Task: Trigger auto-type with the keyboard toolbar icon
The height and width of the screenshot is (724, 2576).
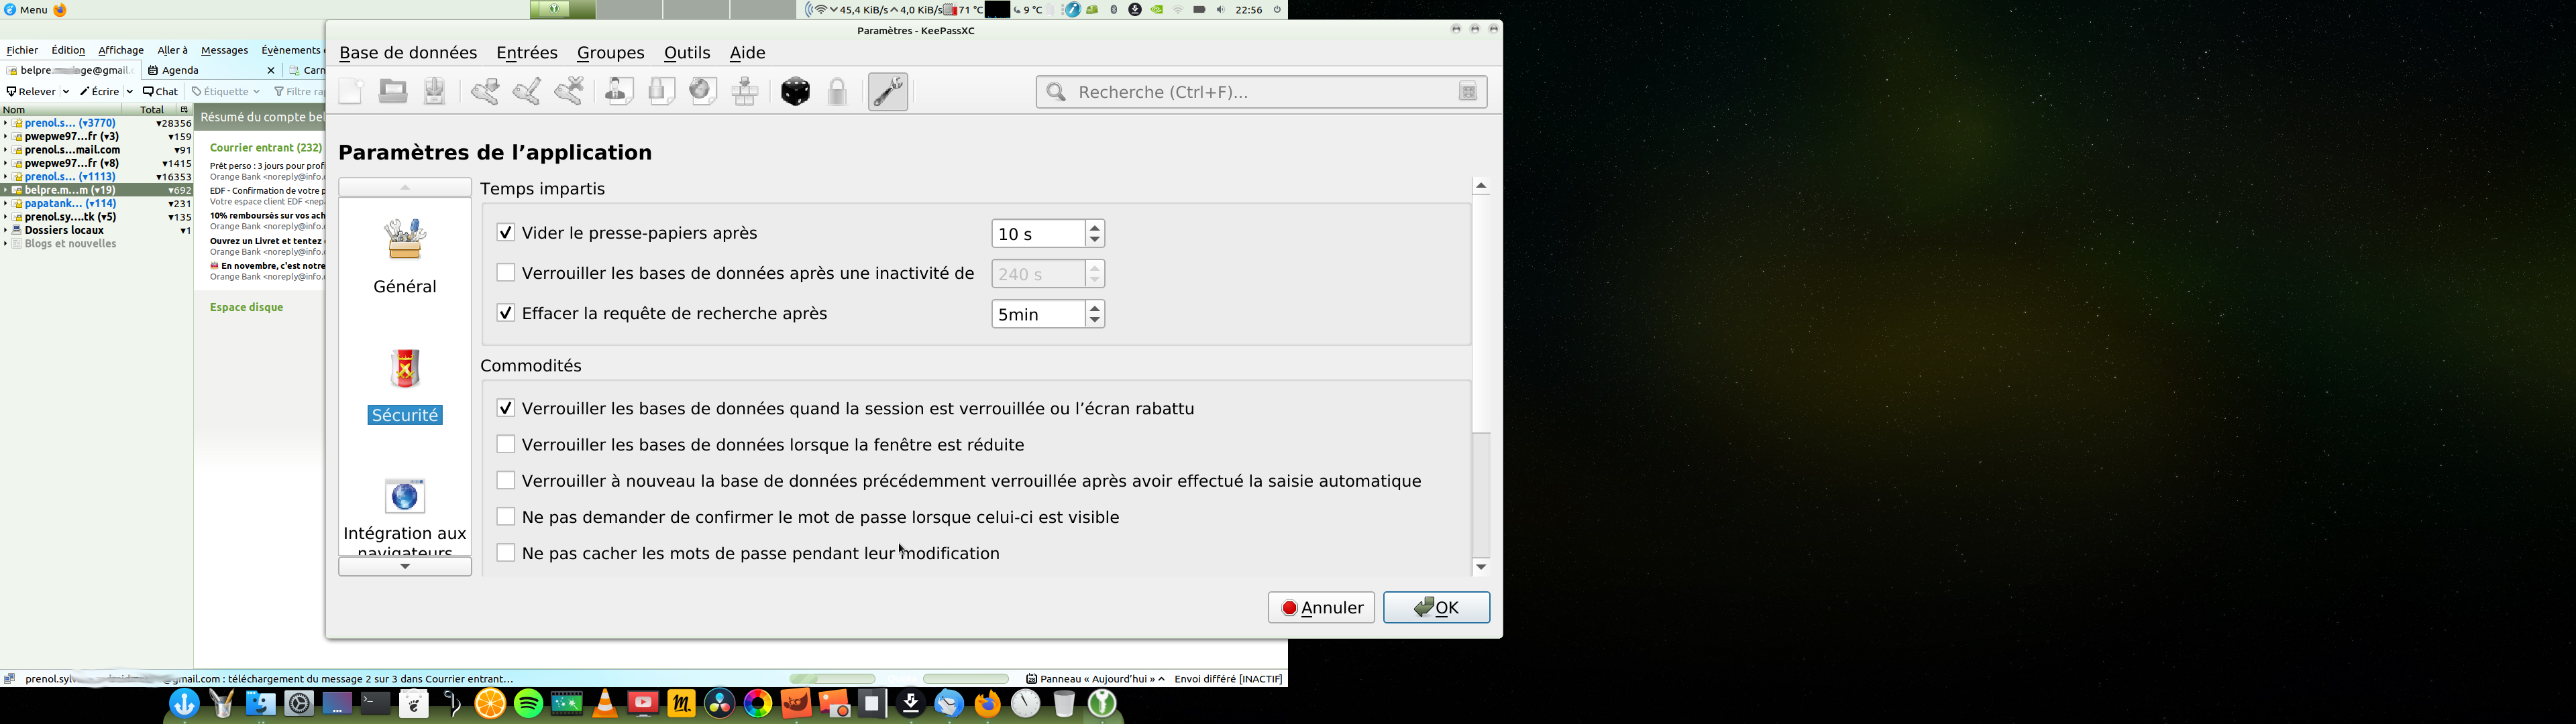Action: (744, 91)
